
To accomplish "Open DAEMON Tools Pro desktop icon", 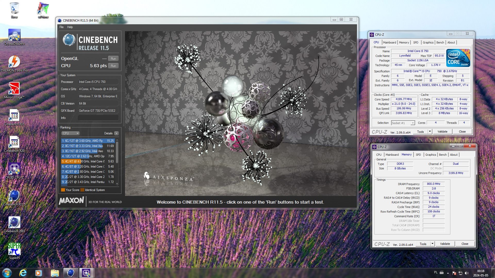I will [14, 64].
